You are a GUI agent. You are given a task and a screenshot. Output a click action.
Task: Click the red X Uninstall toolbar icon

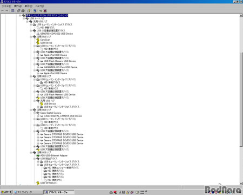tap(45, 11)
